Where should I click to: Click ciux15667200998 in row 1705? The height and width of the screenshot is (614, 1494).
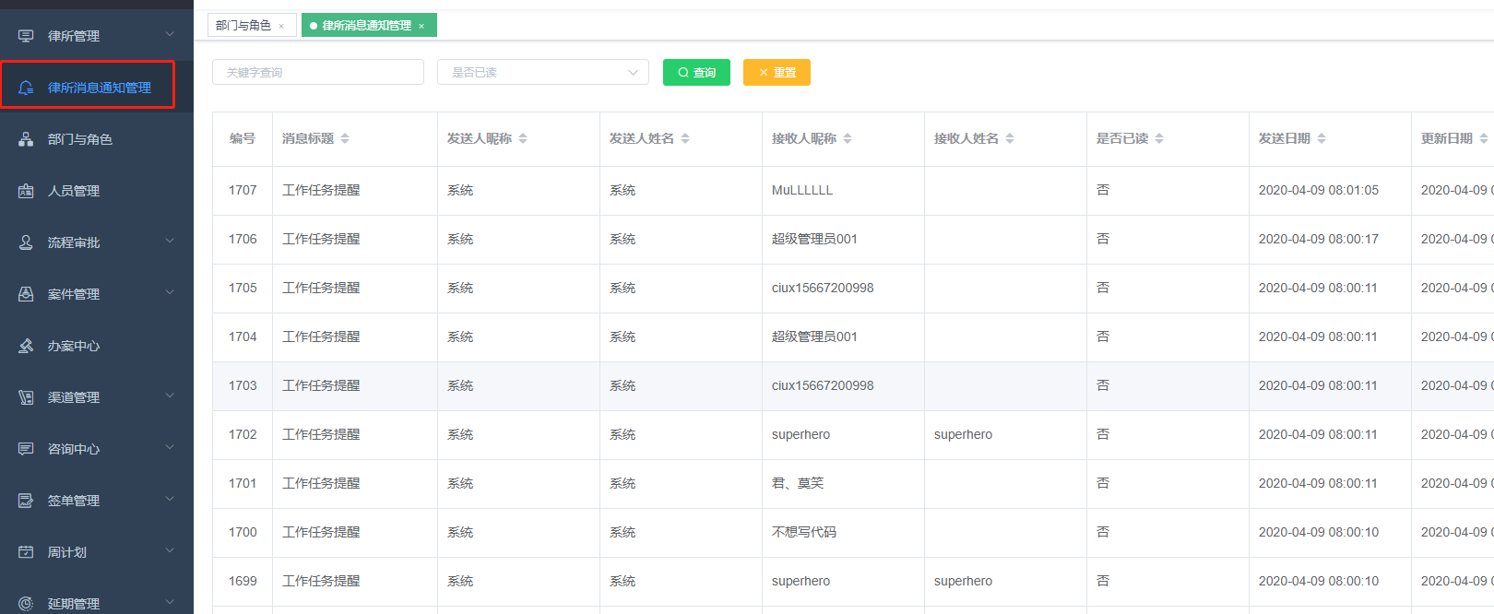[x=823, y=288]
